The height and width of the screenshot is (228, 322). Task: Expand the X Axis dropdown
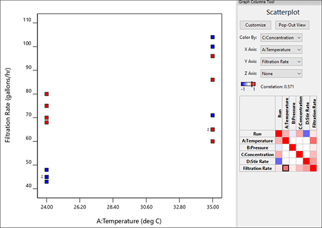[x=282, y=50]
